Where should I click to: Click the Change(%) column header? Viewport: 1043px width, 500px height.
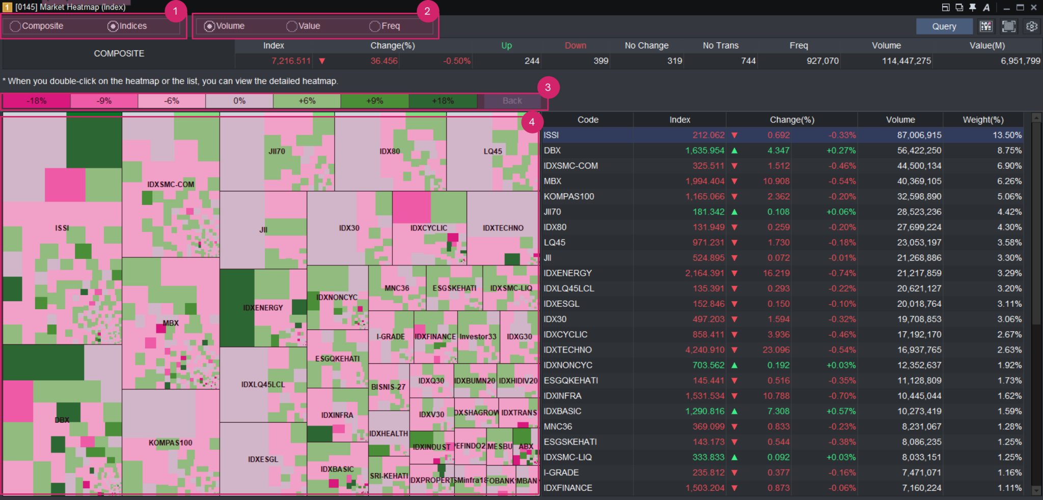click(790, 120)
